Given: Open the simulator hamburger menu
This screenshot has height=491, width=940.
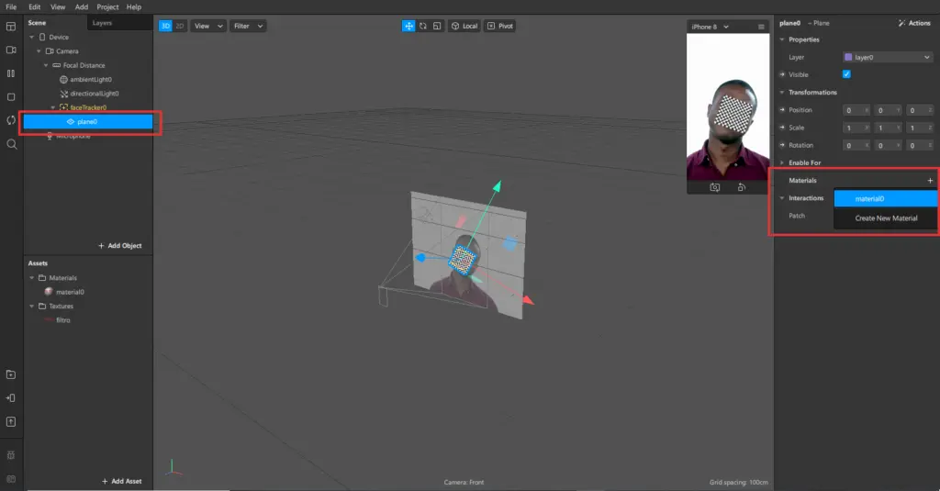Looking at the screenshot, I should click(x=761, y=27).
